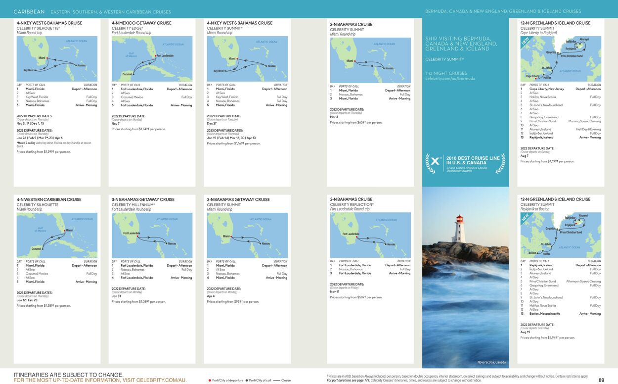Click the Cozumel marker on the Mexico Getaway map
Image resolution: width=618 pixels, height=384 pixels.
pos(133,74)
